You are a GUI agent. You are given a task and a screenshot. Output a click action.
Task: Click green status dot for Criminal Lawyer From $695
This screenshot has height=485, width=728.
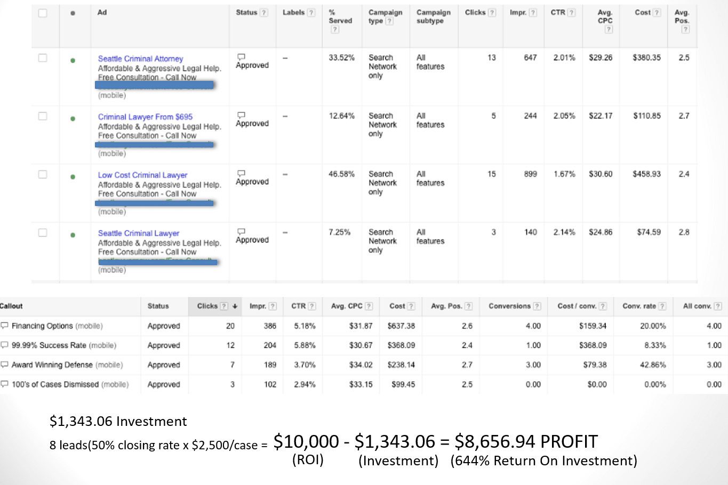[73, 119]
